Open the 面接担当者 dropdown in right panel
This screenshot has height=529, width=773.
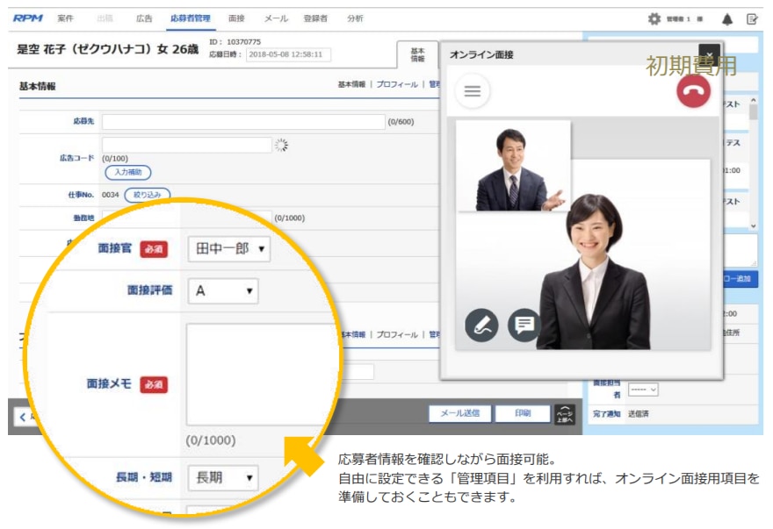(x=643, y=389)
